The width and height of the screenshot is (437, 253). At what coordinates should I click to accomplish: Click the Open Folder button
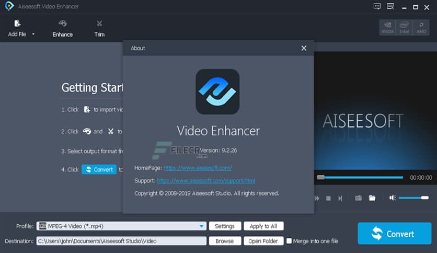click(263, 241)
